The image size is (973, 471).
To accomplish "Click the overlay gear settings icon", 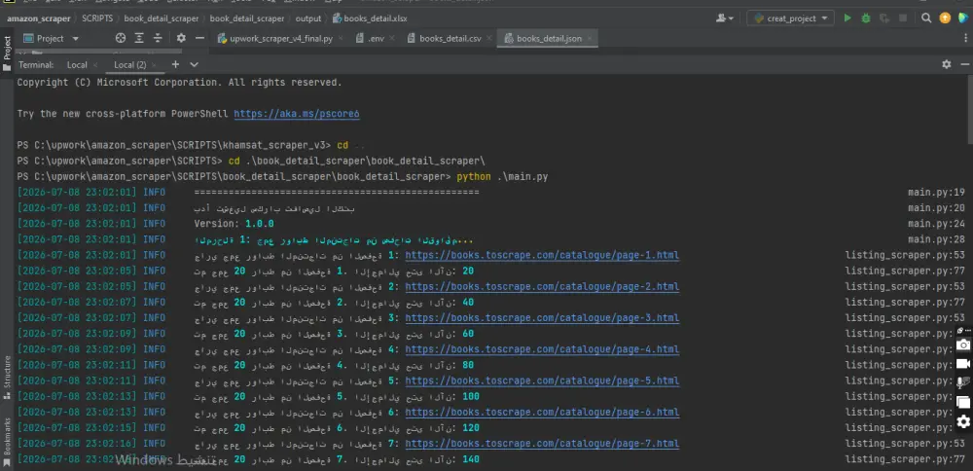I will [963, 422].
